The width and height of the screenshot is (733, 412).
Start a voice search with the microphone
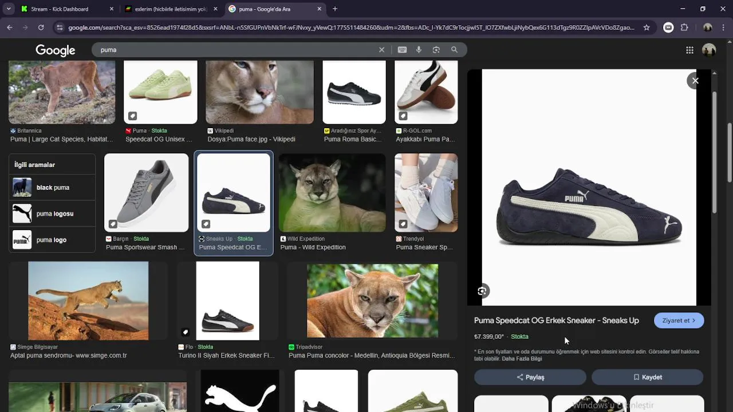point(419,50)
